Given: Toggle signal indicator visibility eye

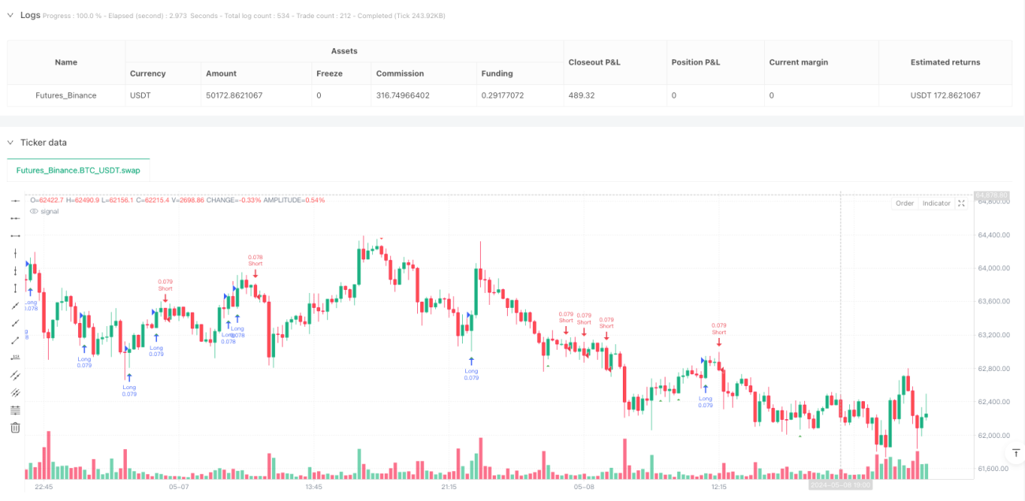Looking at the screenshot, I should pos(34,211).
